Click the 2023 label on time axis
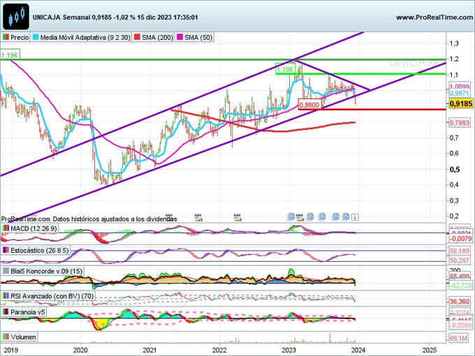 pos(288,350)
